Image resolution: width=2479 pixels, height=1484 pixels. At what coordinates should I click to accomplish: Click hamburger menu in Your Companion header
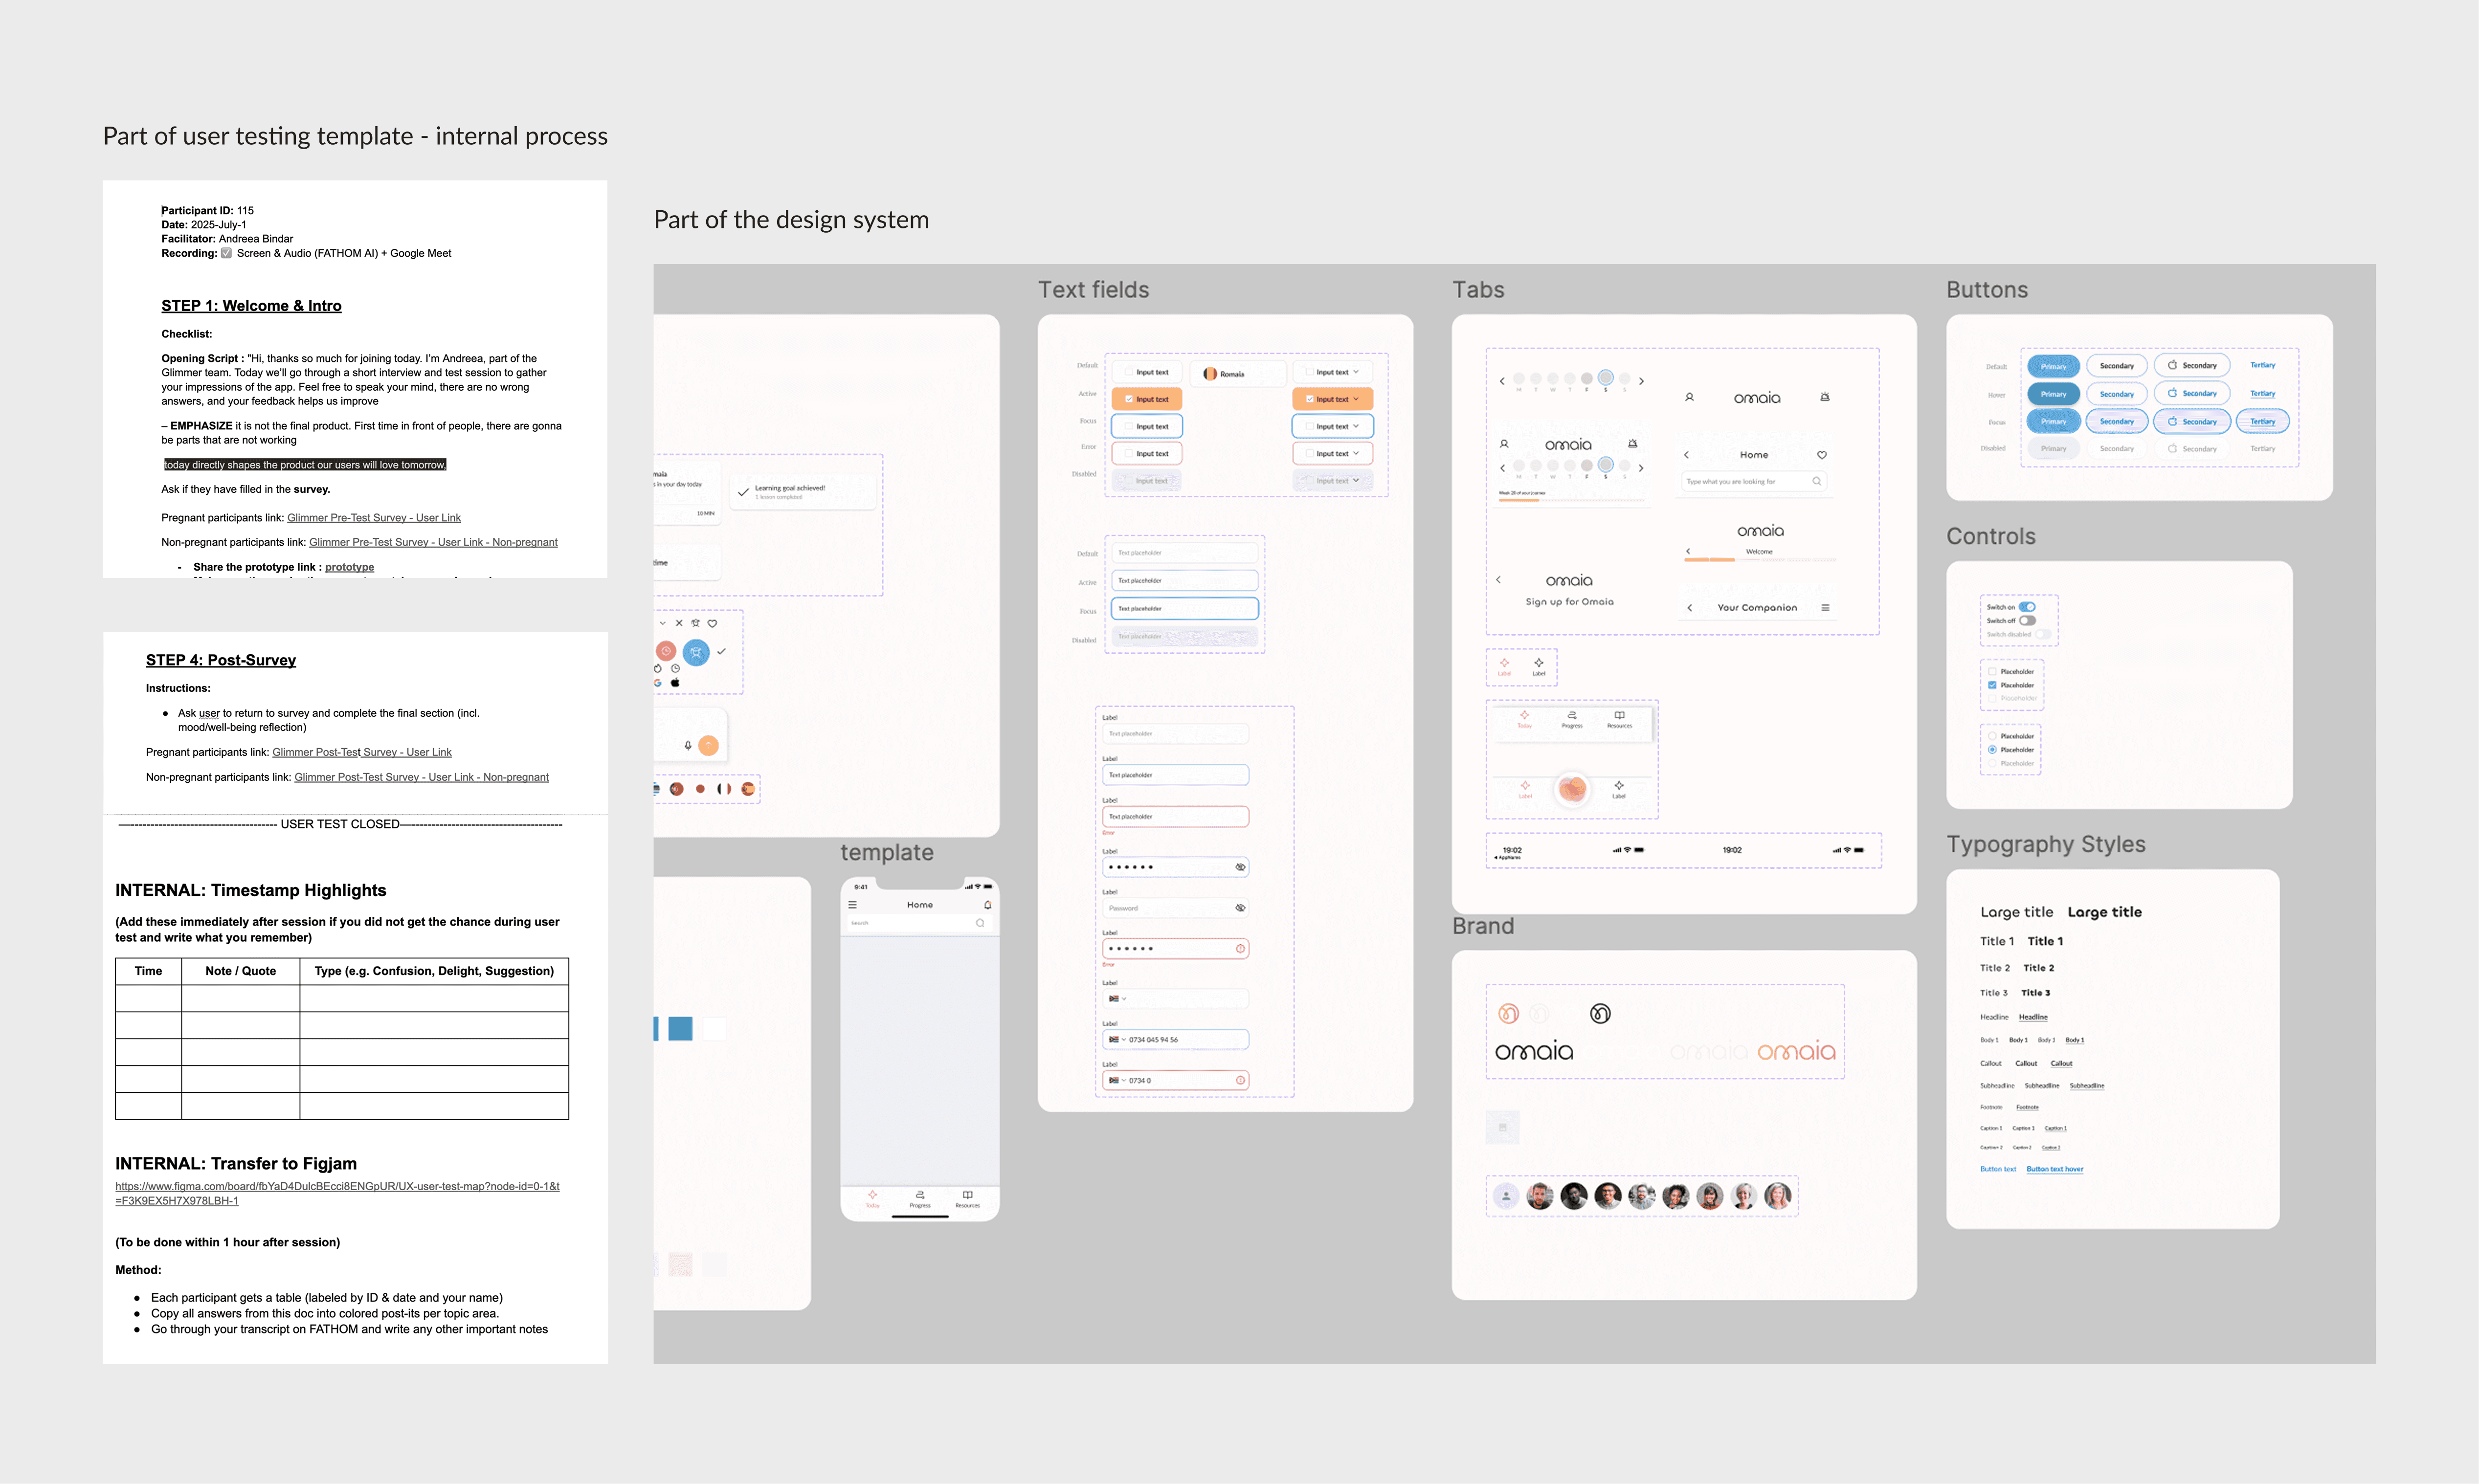pyautogui.click(x=1825, y=608)
